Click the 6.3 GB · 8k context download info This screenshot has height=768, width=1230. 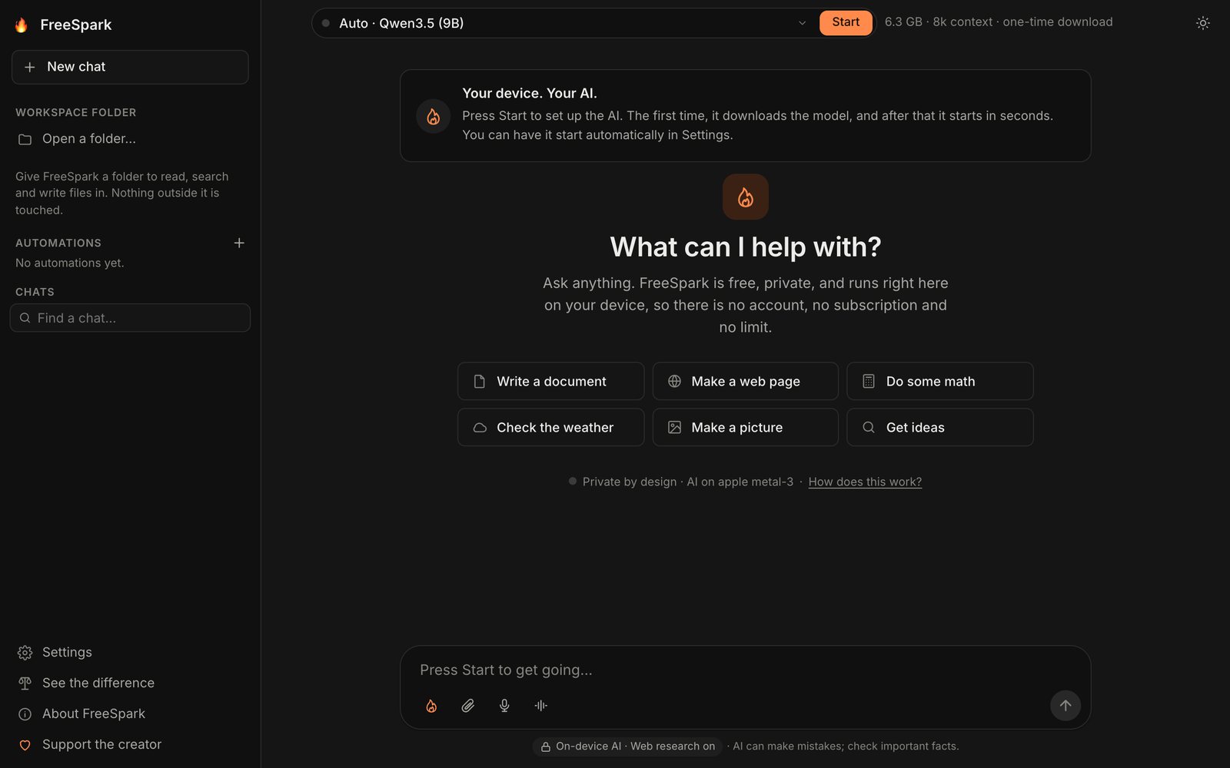(999, 22)
